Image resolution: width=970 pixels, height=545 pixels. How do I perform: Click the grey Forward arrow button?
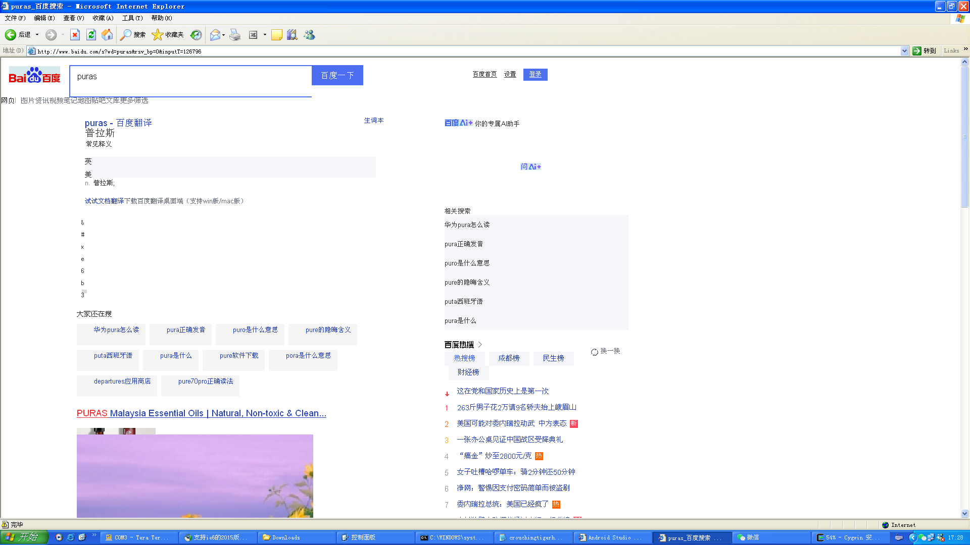[51, 35]
